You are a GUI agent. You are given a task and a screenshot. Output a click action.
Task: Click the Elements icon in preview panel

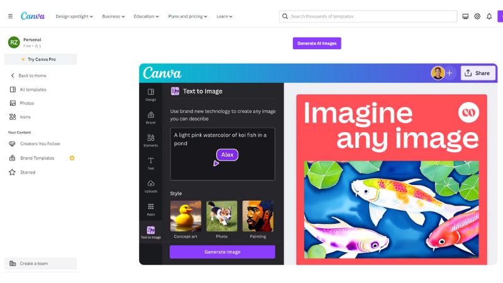point(151,140)
